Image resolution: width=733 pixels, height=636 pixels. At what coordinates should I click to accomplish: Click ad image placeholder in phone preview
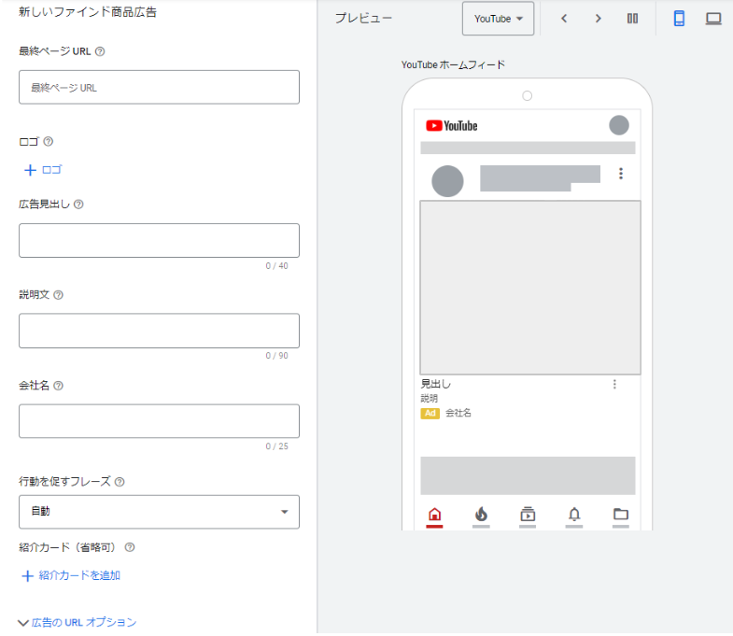point(530,288)
